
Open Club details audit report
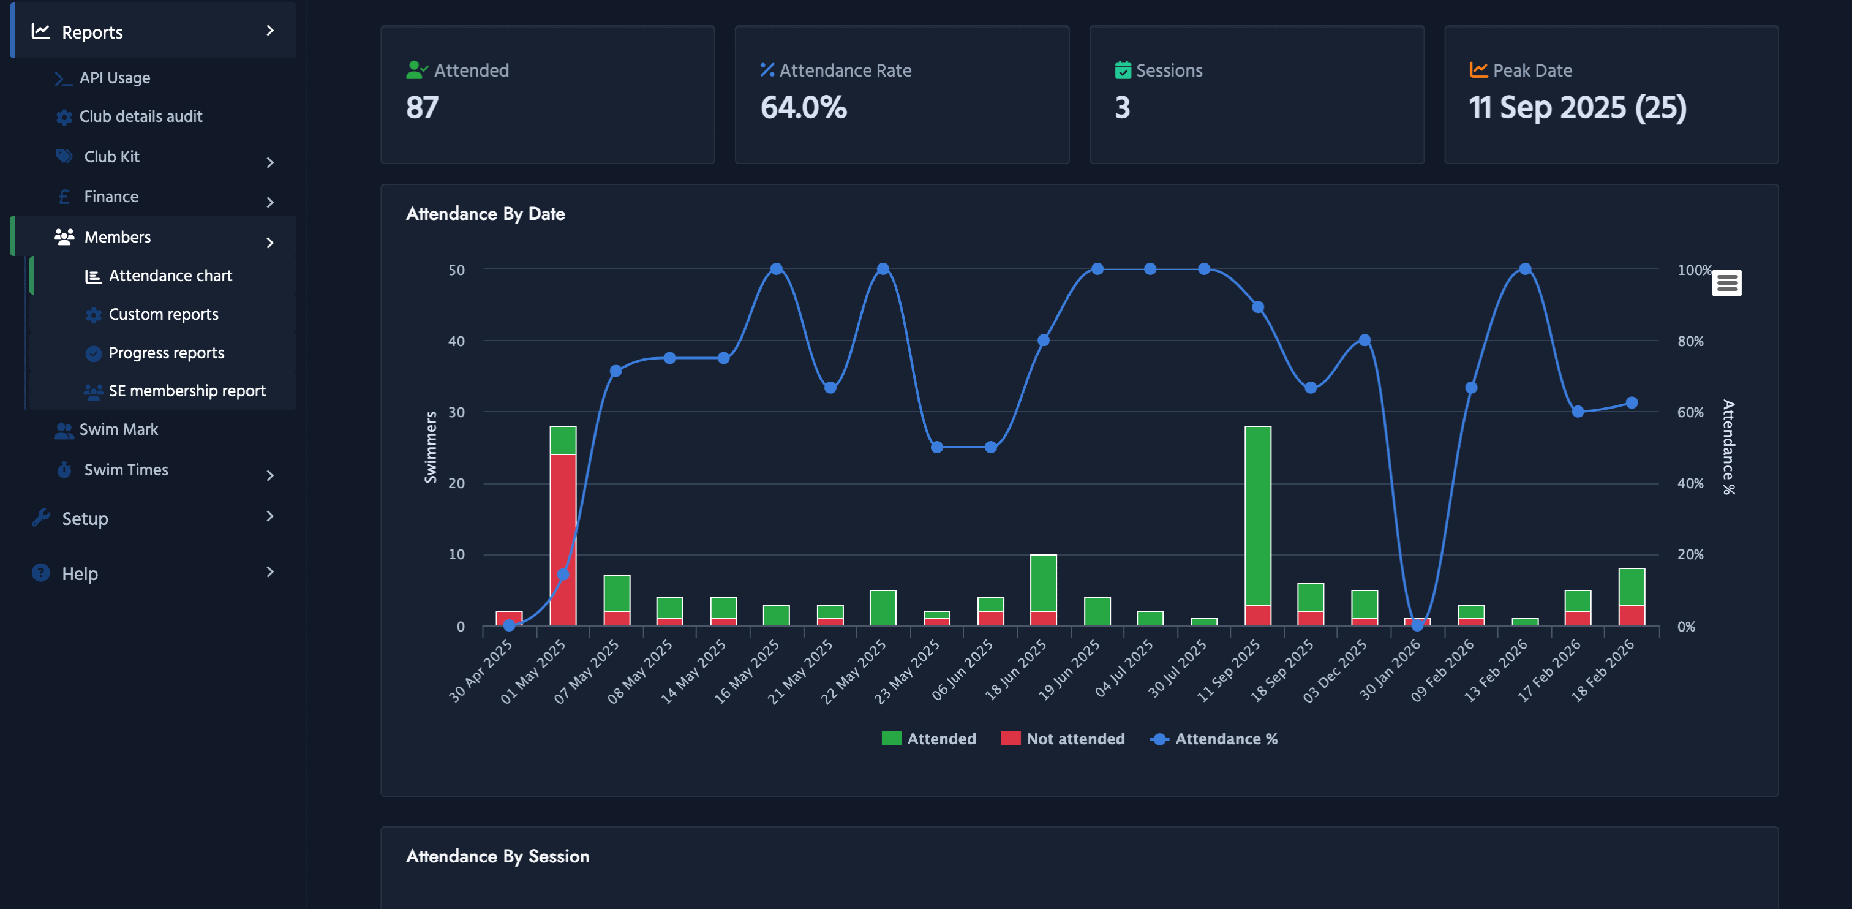click(x=141, y=116)
